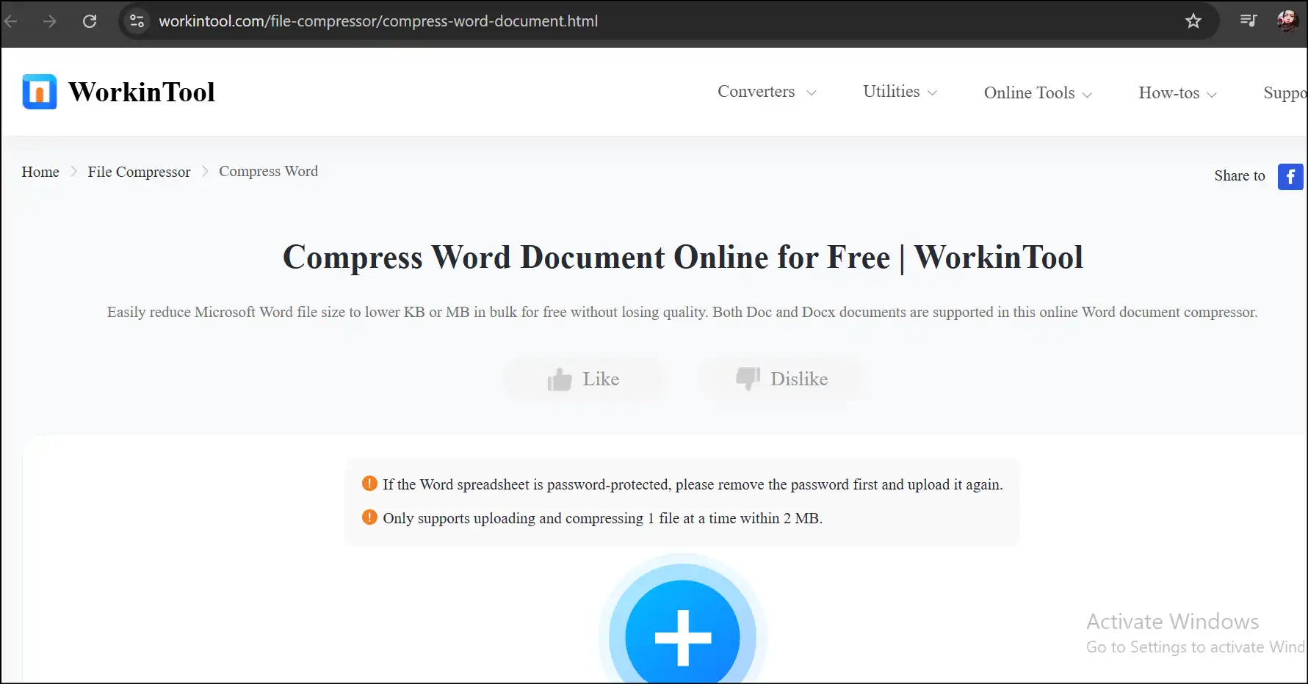Open site information icon in address bar
Screen dimensions: 1308x684
(137, 21)
